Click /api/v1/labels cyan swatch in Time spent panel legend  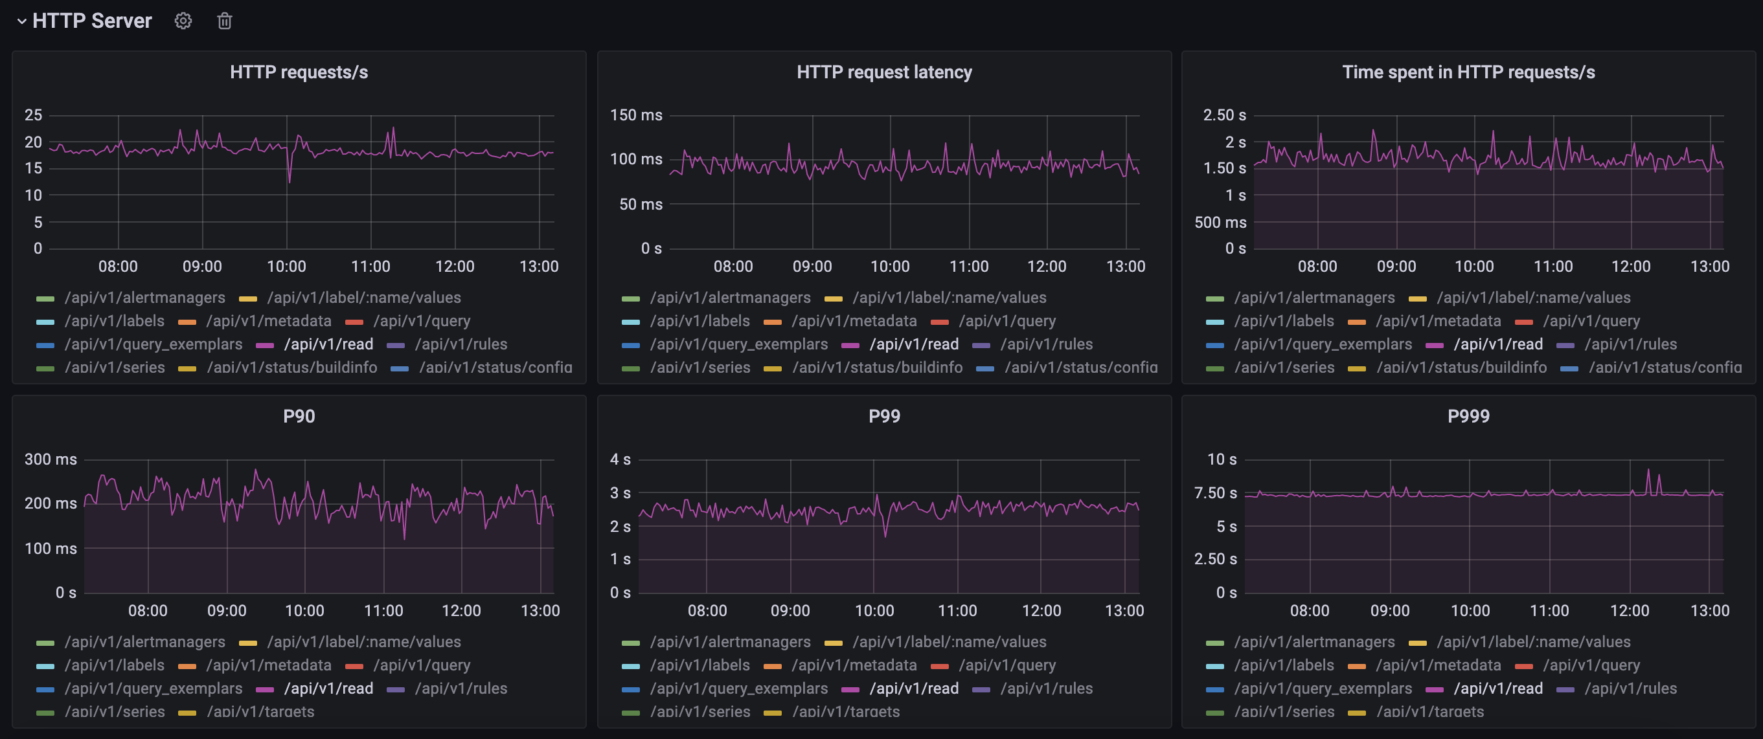pyautogui.click(x=1215, y=322)
